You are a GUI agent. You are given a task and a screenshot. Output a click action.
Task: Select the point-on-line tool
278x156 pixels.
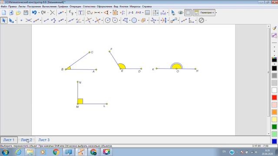36,20
